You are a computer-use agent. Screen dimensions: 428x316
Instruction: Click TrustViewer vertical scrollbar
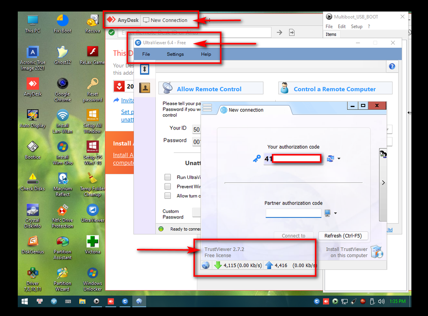(383, 185)
